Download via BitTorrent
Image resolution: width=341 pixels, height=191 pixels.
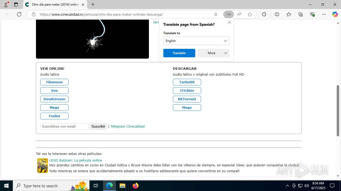coord(187,99)
